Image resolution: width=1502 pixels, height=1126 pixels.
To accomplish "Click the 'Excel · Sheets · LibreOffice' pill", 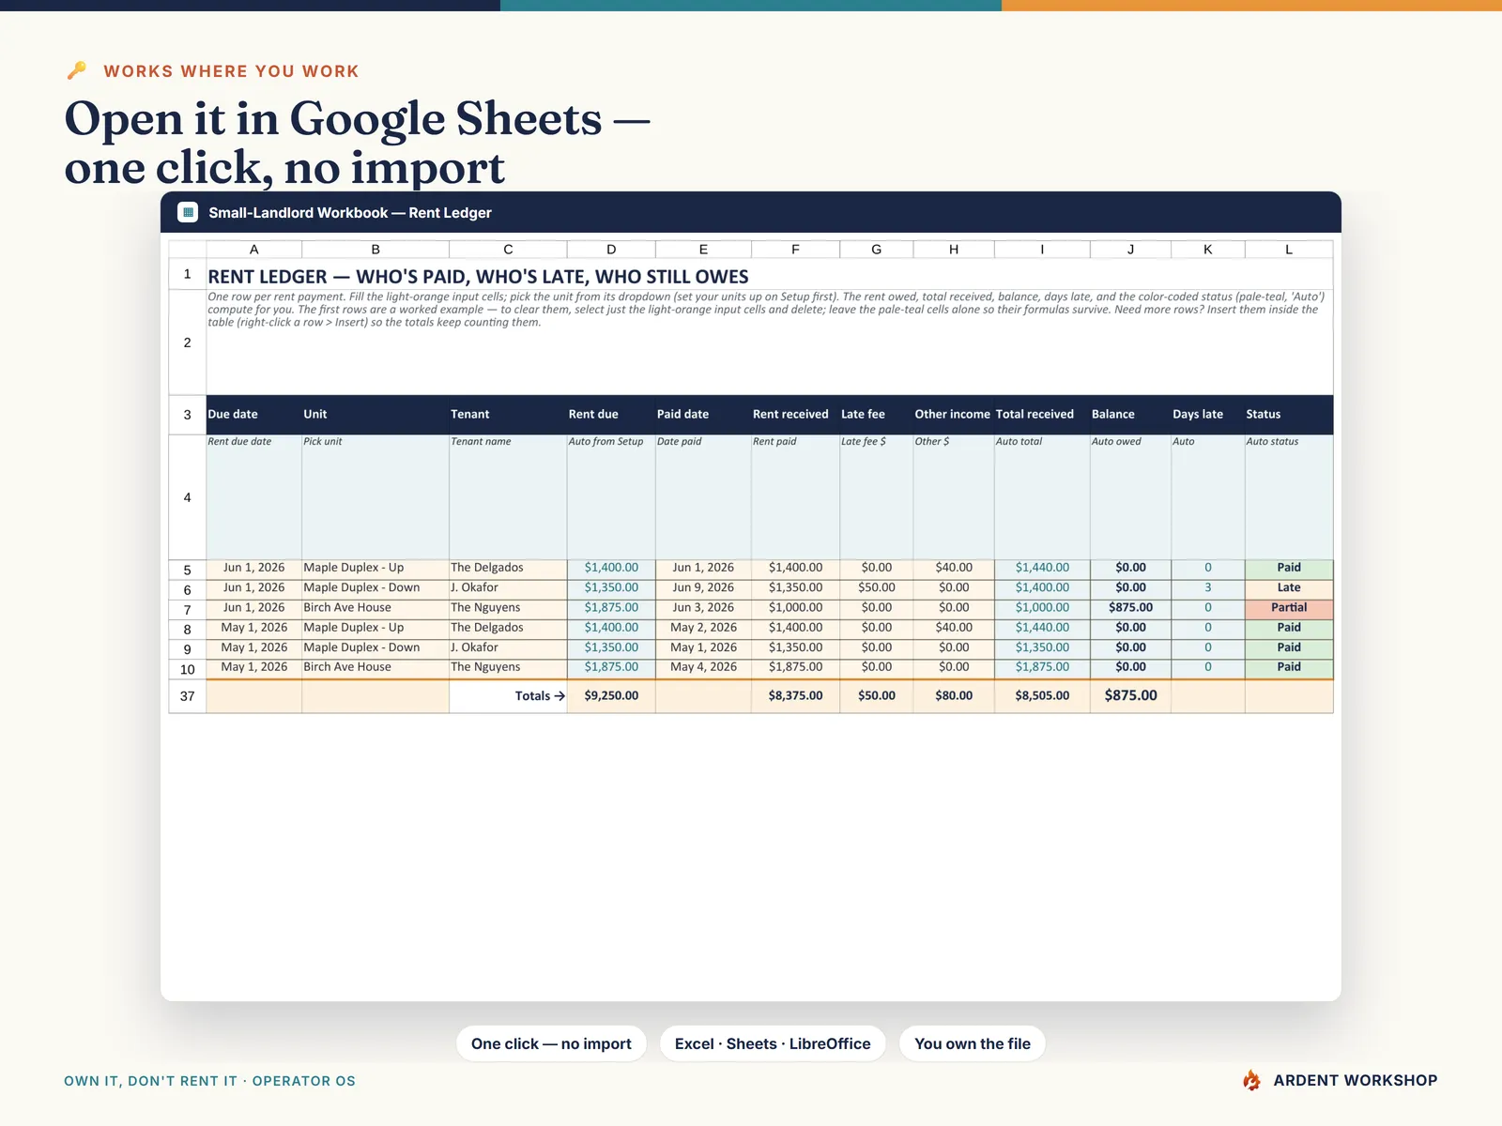I will tap(773, 1043).
